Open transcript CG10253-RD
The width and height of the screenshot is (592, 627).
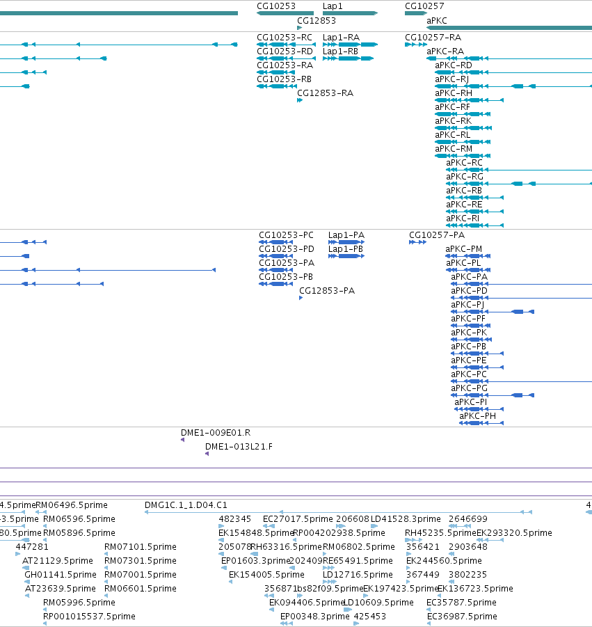285,51
